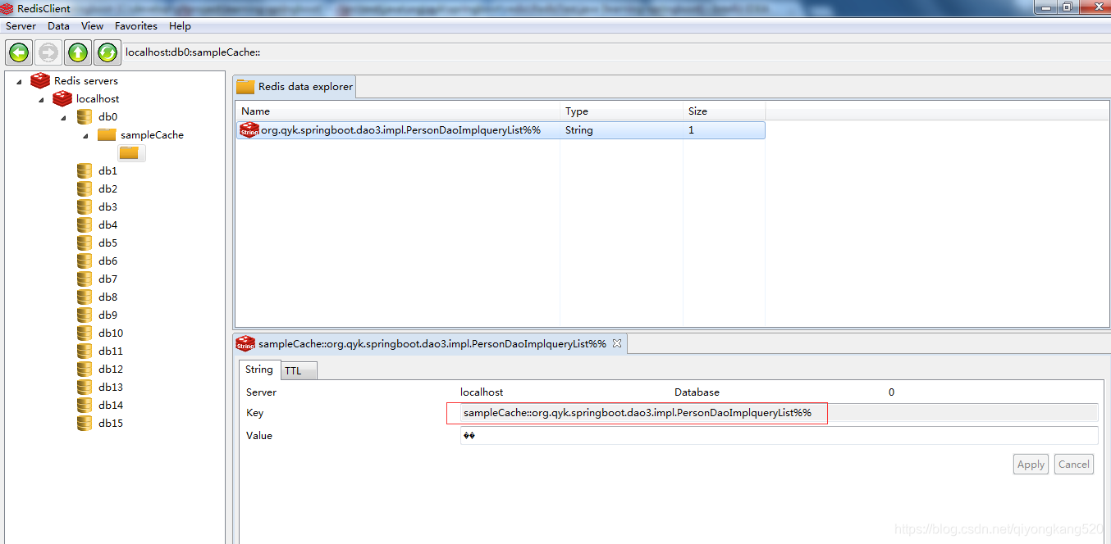Click the sampleCache folder icon in tree
The width and height of the screenshot is (1111, 544).
click(x=107, y=134)
